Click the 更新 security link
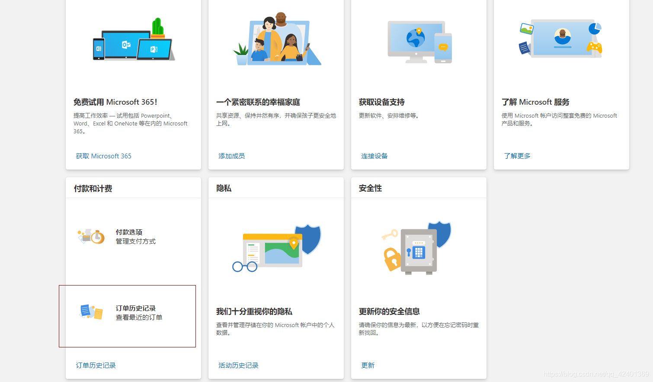 [368, 366]
